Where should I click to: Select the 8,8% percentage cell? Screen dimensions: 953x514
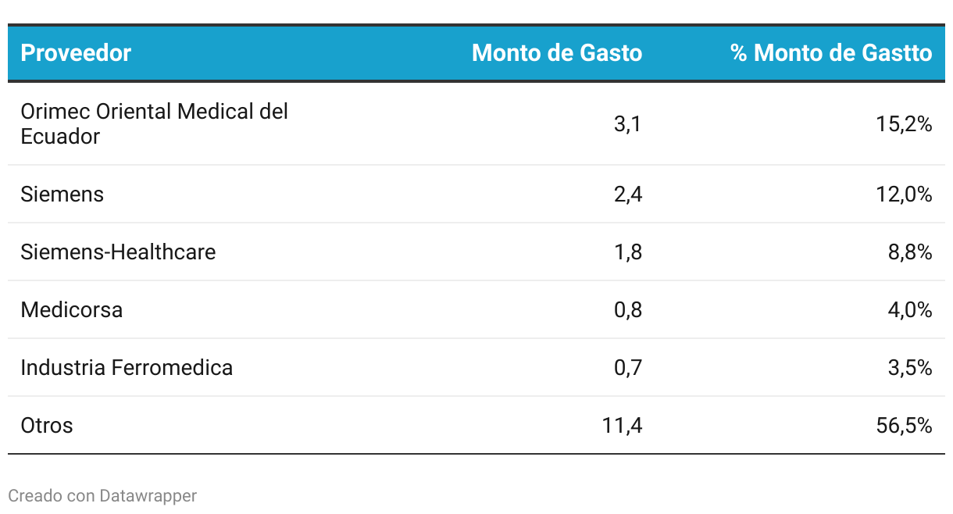[910, 252]
